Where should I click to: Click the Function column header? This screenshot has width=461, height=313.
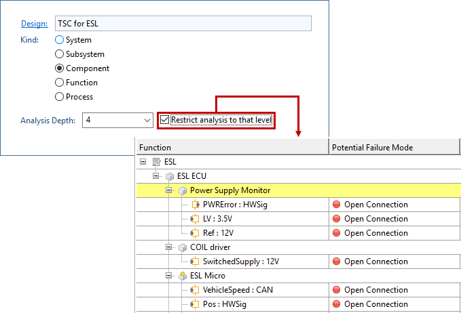(x=232, y=147)
